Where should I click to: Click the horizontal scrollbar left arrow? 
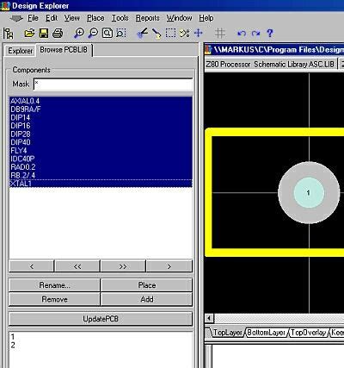click(x=209, y=318)
